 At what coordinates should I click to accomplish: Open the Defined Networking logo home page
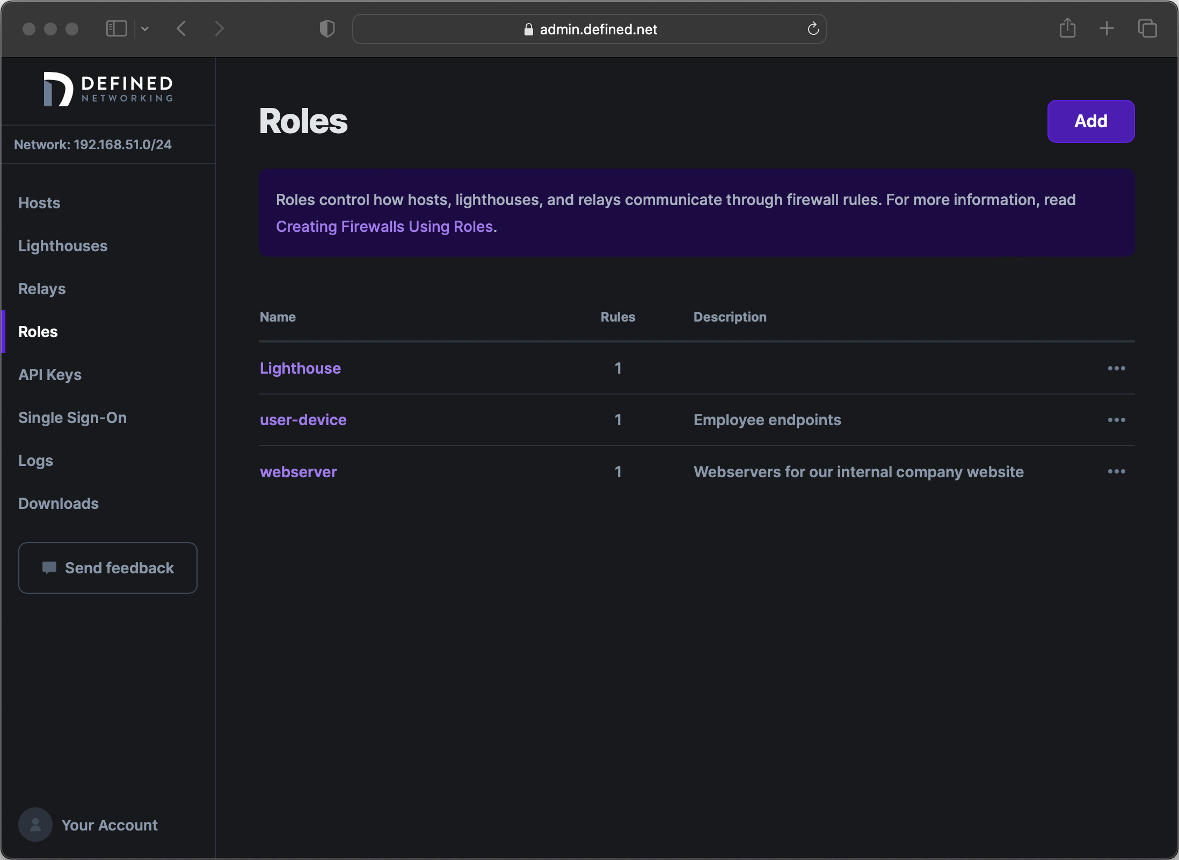pyautogui.click(x=107, y=89)
